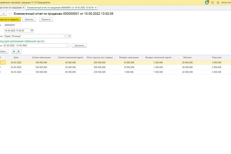The height and width of the screenshot is (154, 231).
Task: Click total income 230 000,000 cell
Action: coord(100,72)
